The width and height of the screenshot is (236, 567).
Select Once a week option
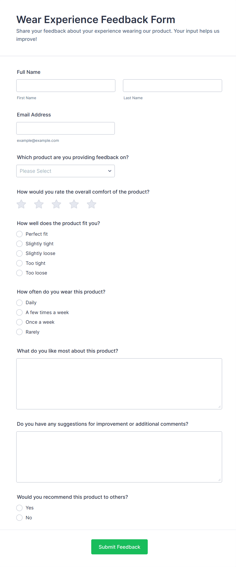19,322
